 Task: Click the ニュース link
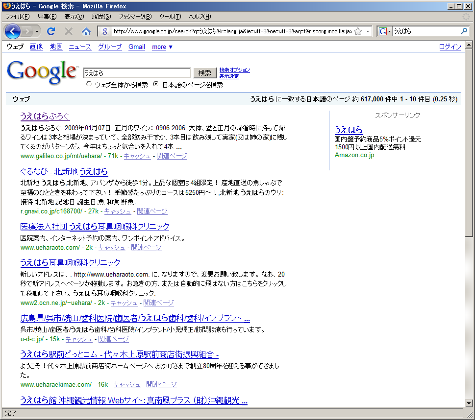(80, 47)
